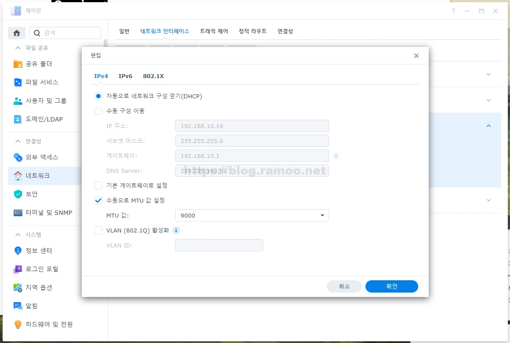Image resolution: width=510 pixels, height=343 pixels.
Task: Click the VLAN ID input field
Action: pyautogui.click(x=219, y=245)
